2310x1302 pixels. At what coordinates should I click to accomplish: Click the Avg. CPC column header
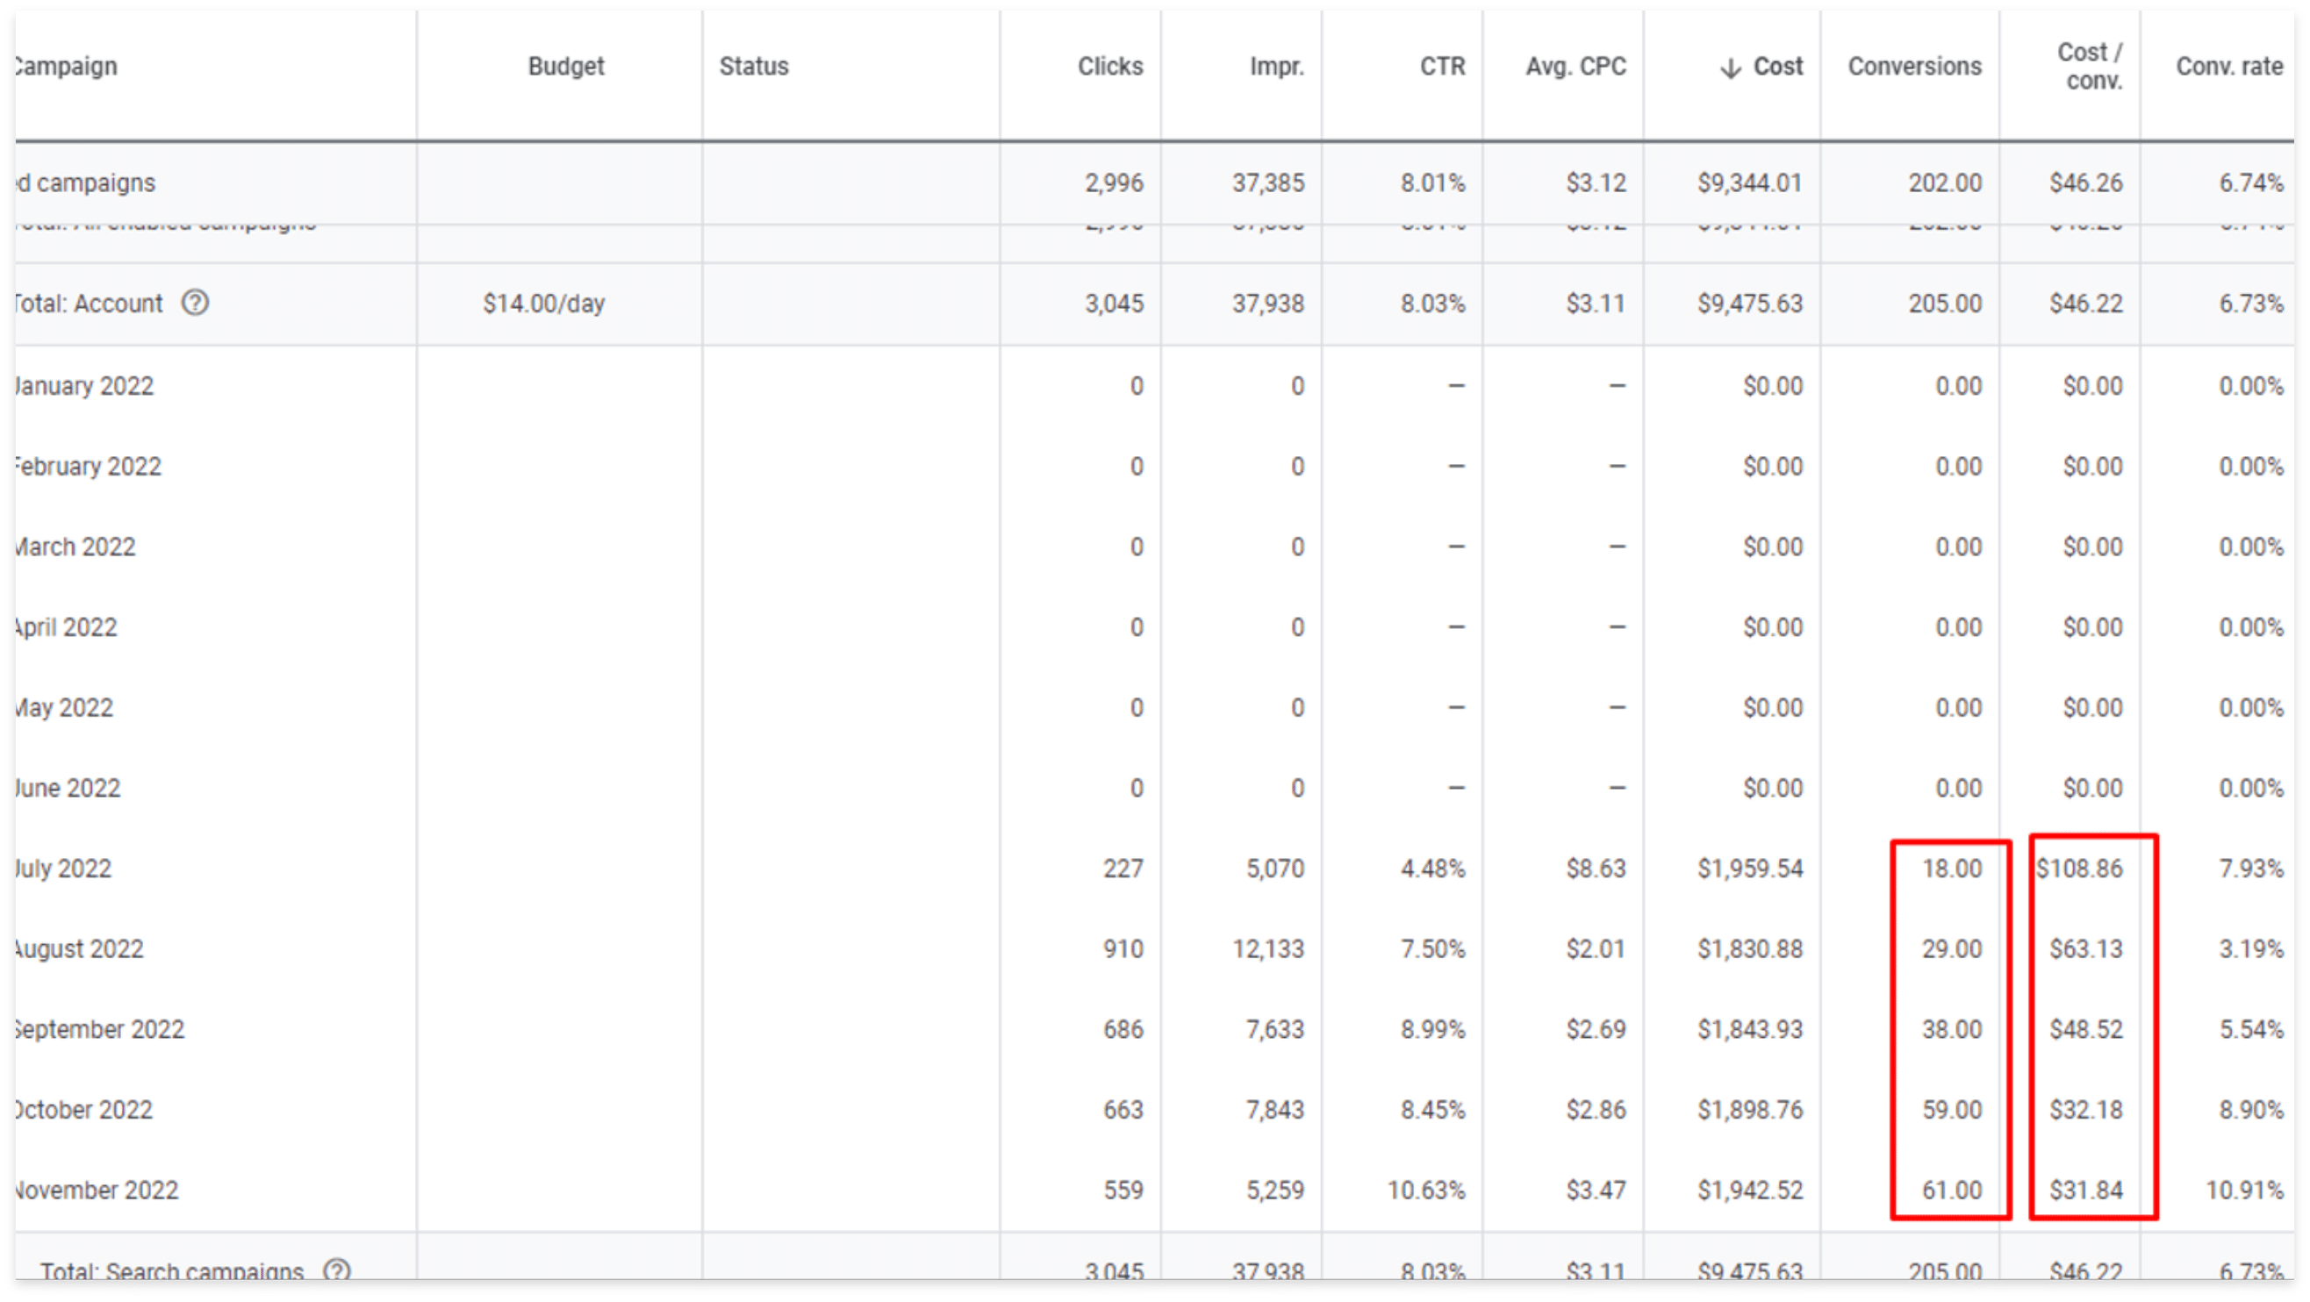click(1575, 67)
